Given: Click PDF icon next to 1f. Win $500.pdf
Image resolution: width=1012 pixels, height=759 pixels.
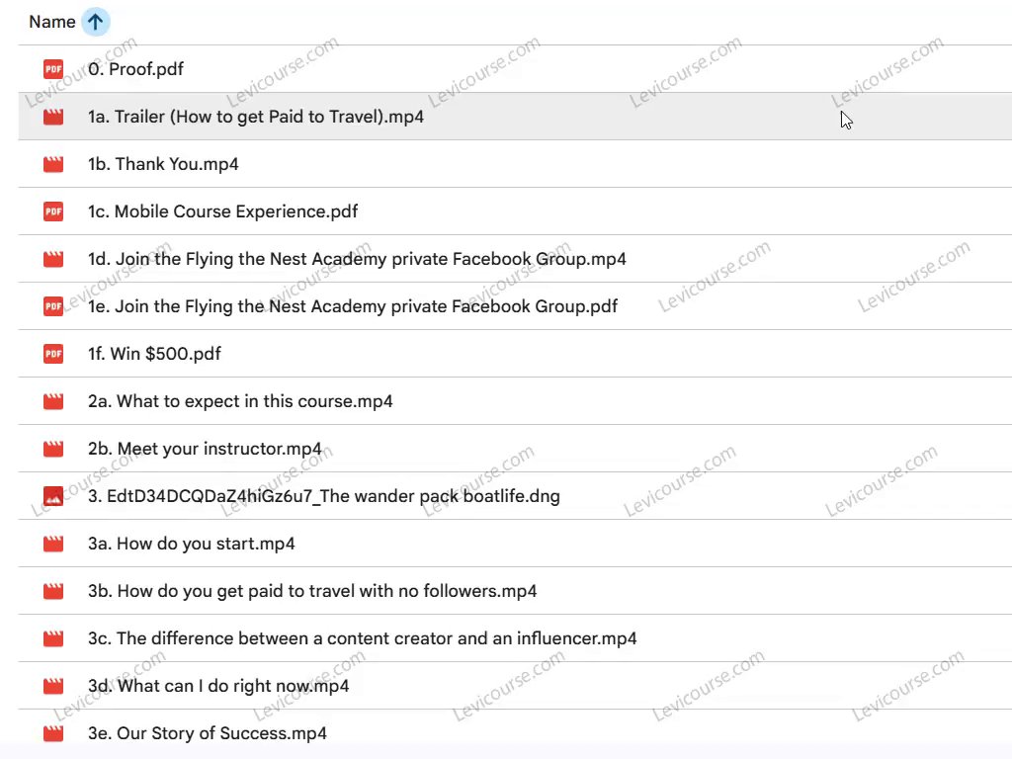Looking at the screenshot, I should [53, 354].
